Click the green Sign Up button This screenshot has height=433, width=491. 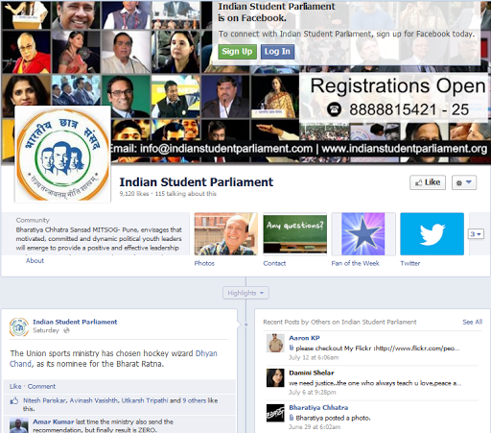[237, 52]
